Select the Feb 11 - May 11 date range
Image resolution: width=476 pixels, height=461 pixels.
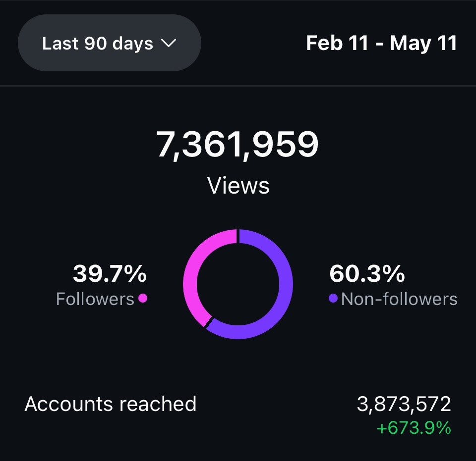coord(381,43)
